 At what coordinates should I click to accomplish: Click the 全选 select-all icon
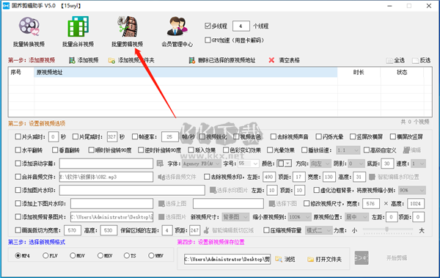pyautogui.click(x=389, y=61)
